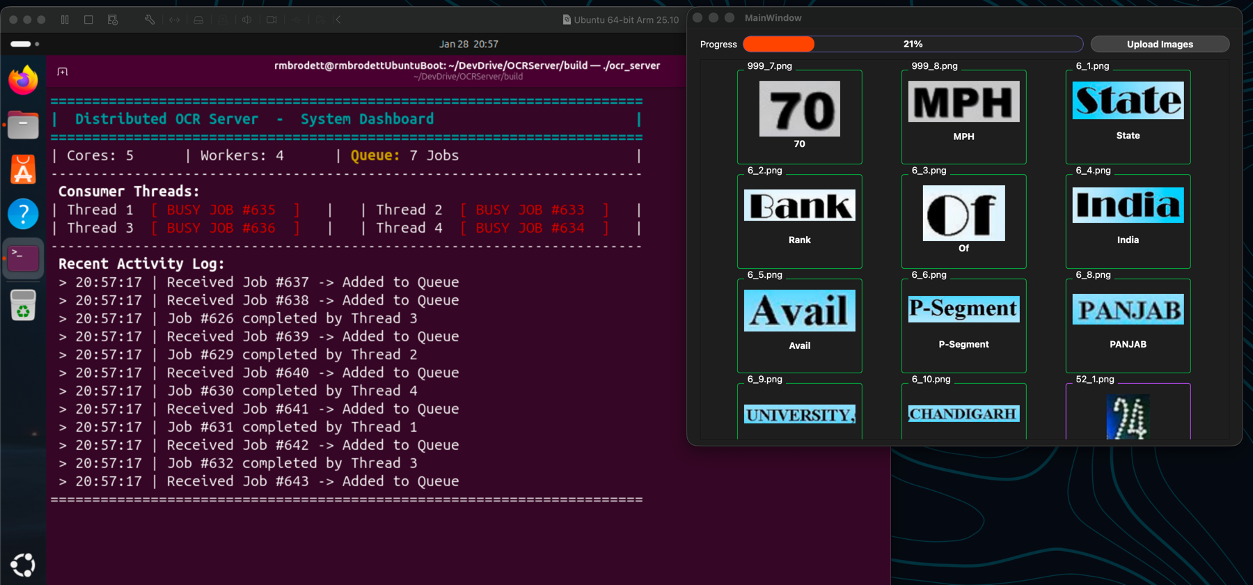
Task: Click log line 'Received Job #643'
Action: [x=259, y=481]
